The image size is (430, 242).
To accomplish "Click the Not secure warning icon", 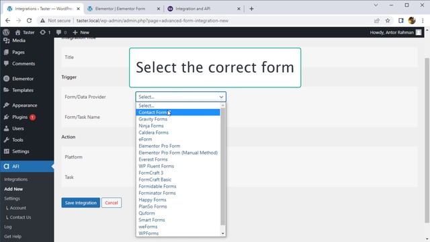I will point(42,21).
